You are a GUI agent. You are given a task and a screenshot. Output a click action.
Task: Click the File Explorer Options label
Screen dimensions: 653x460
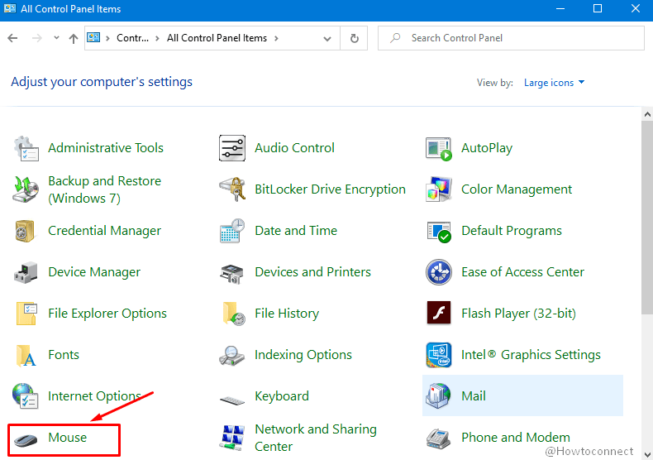click(x=107, y=314)
